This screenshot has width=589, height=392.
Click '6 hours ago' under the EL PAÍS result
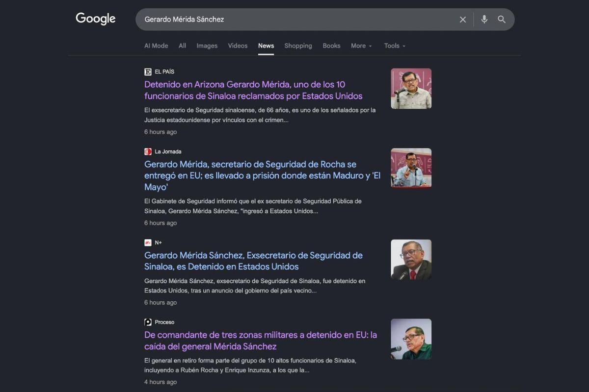(161, 132)
